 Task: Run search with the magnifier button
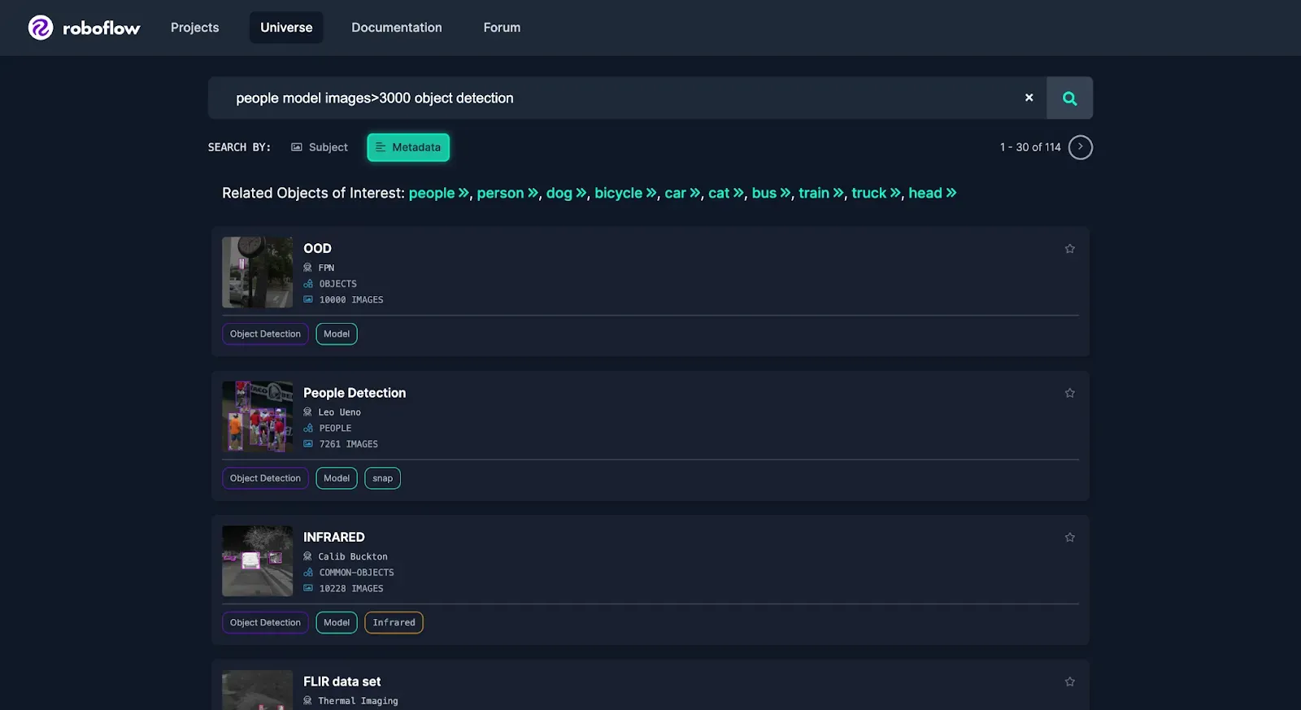click(1069, 98)
